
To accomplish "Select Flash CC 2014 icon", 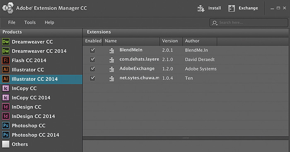I will (6, 60).
